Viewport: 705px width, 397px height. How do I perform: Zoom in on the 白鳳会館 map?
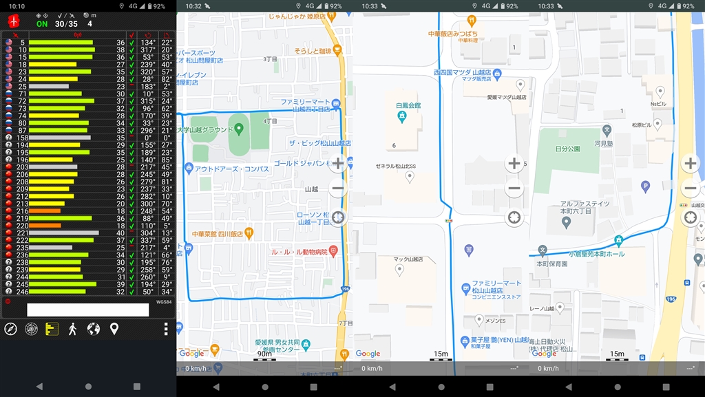coord(514,164)
